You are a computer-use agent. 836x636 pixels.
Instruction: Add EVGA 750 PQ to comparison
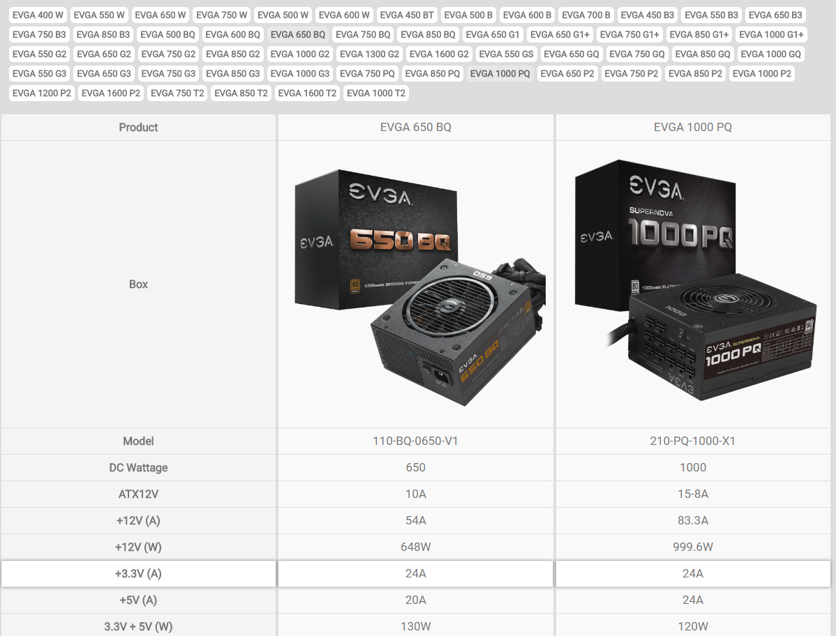(x=368, y=73)
